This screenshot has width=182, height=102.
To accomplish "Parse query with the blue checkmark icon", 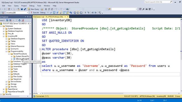I will (51, 12).
